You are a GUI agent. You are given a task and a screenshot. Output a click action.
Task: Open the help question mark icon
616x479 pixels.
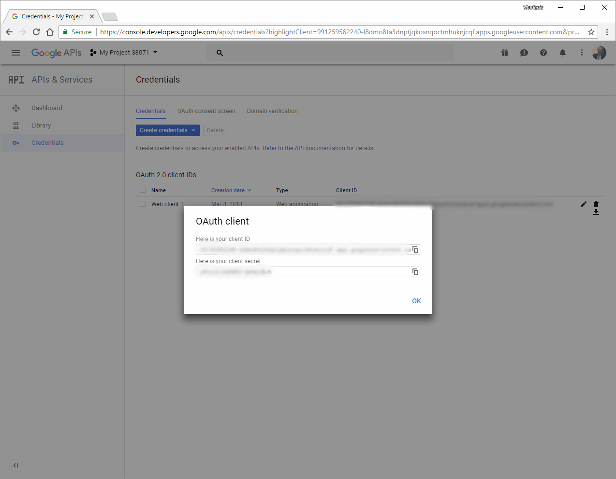pyautogui.click(x=543, y=53)
